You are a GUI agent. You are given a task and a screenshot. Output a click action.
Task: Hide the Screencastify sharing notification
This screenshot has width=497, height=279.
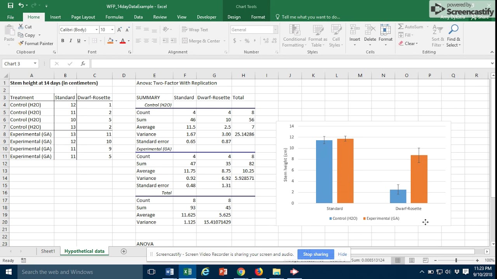pyautogui.click(x=342, y=254)
